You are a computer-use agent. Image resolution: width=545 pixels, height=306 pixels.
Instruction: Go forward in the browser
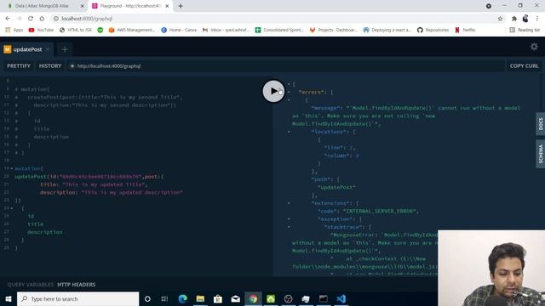19,19
